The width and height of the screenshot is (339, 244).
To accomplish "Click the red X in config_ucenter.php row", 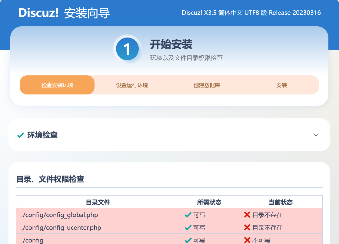I will pos(247,227).
